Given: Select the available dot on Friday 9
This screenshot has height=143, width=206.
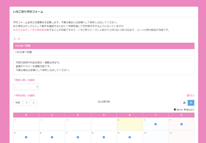Looking at the screenshot, I should tap(130, 137).
